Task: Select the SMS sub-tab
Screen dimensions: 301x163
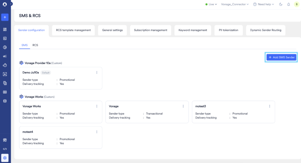Action: pyautogui.click(x=25, y=45)
